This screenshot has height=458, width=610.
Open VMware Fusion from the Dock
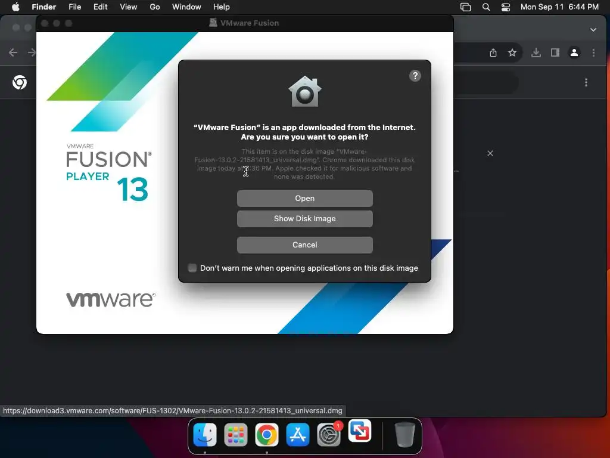(359, 431)
